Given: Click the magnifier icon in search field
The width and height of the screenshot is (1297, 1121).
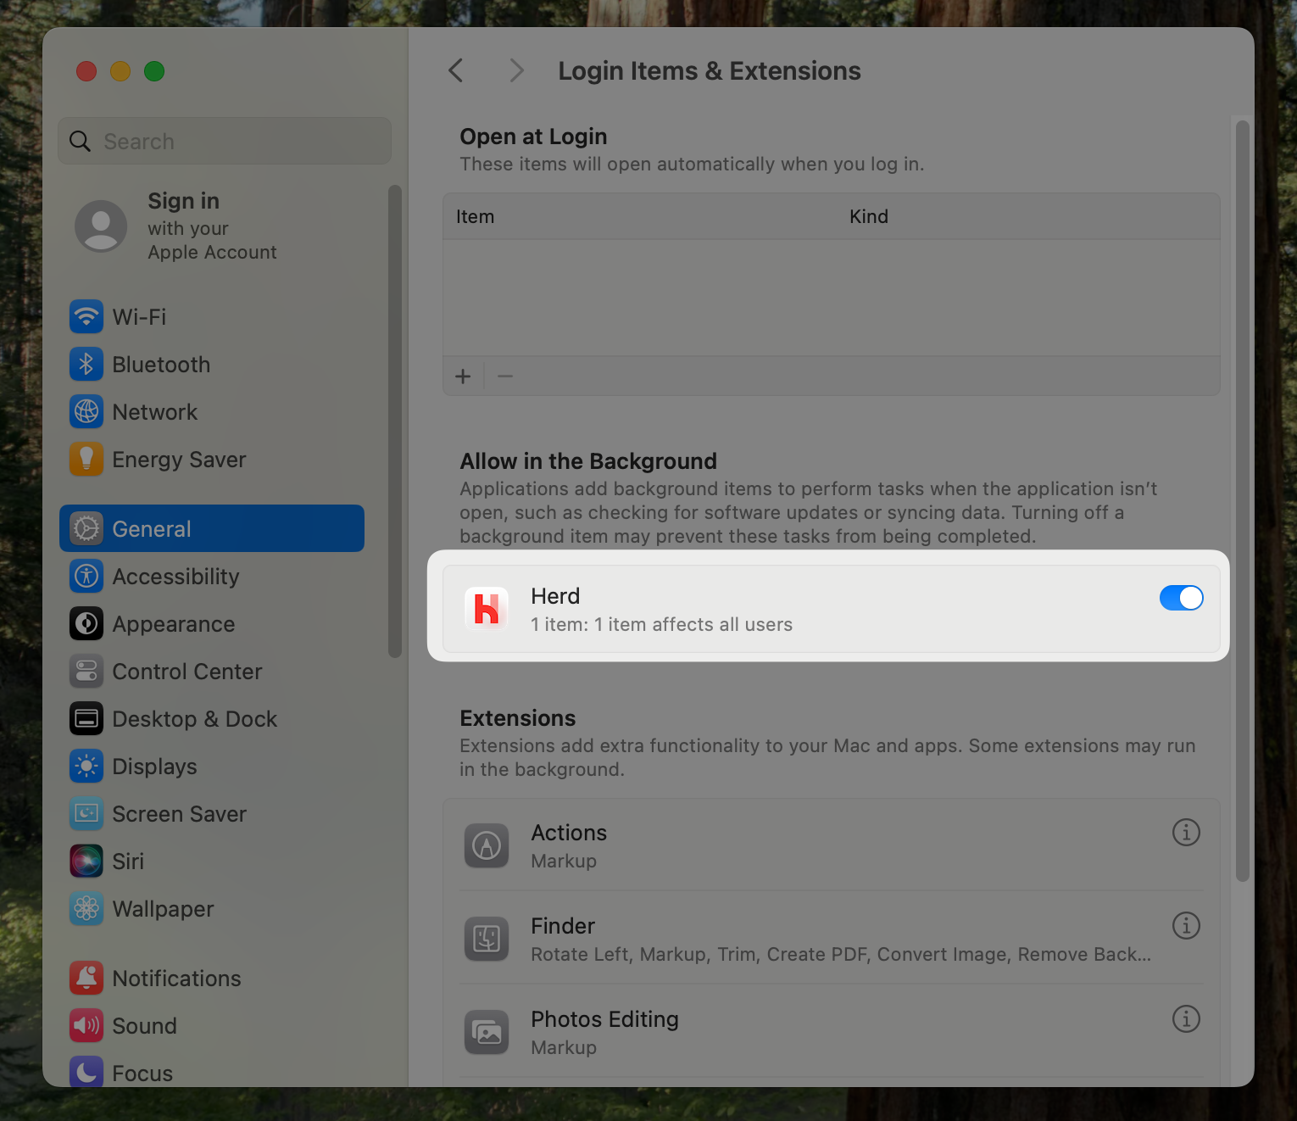Looking at the screenshot, I should coord(80,141).
